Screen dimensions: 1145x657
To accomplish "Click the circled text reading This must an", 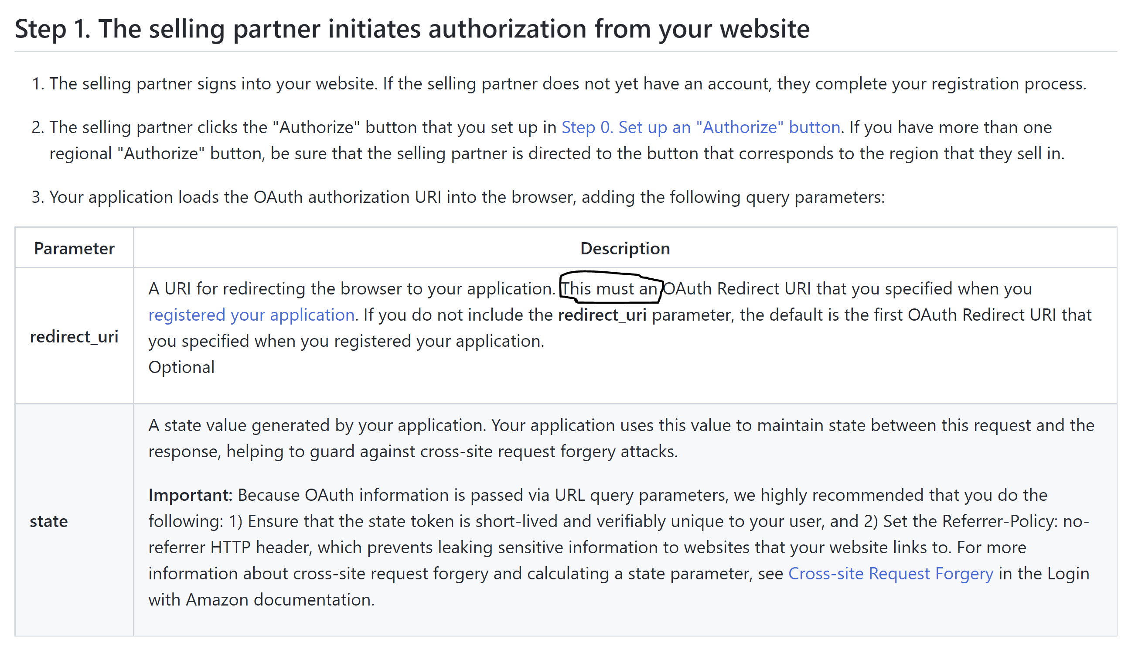I will pos(608,288).
